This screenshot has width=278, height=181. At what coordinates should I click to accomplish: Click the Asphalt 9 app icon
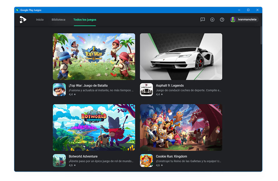pos(147,90)
